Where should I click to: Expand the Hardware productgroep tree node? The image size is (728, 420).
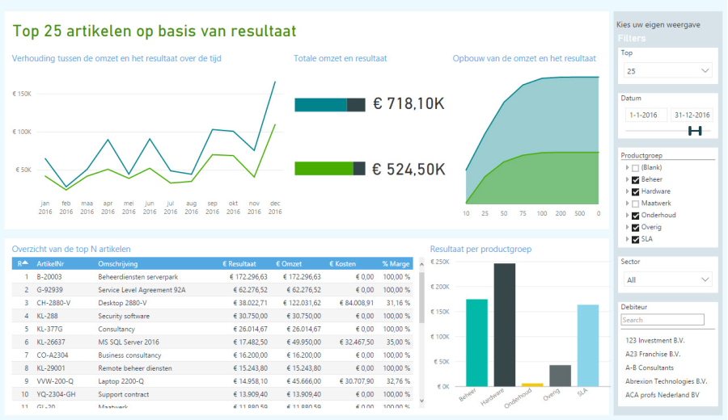pyautogui.click(x=626, y=191)
